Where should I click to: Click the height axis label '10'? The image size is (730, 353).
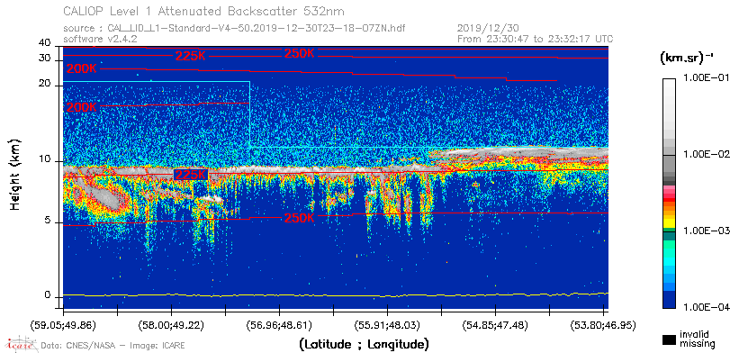click(44, 159)
